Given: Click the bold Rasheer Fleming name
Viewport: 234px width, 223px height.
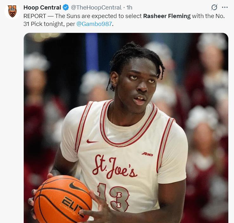Looking at the screenshot, I should tap(167, 16).
